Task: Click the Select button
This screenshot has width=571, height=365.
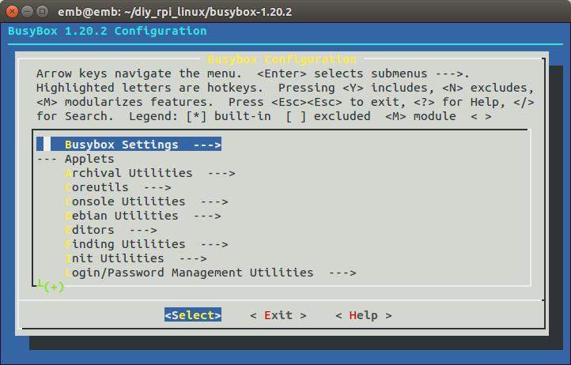Action: (x=193, y=314)
